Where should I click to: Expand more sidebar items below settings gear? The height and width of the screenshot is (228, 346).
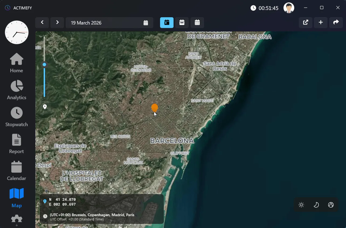point(16,225)
